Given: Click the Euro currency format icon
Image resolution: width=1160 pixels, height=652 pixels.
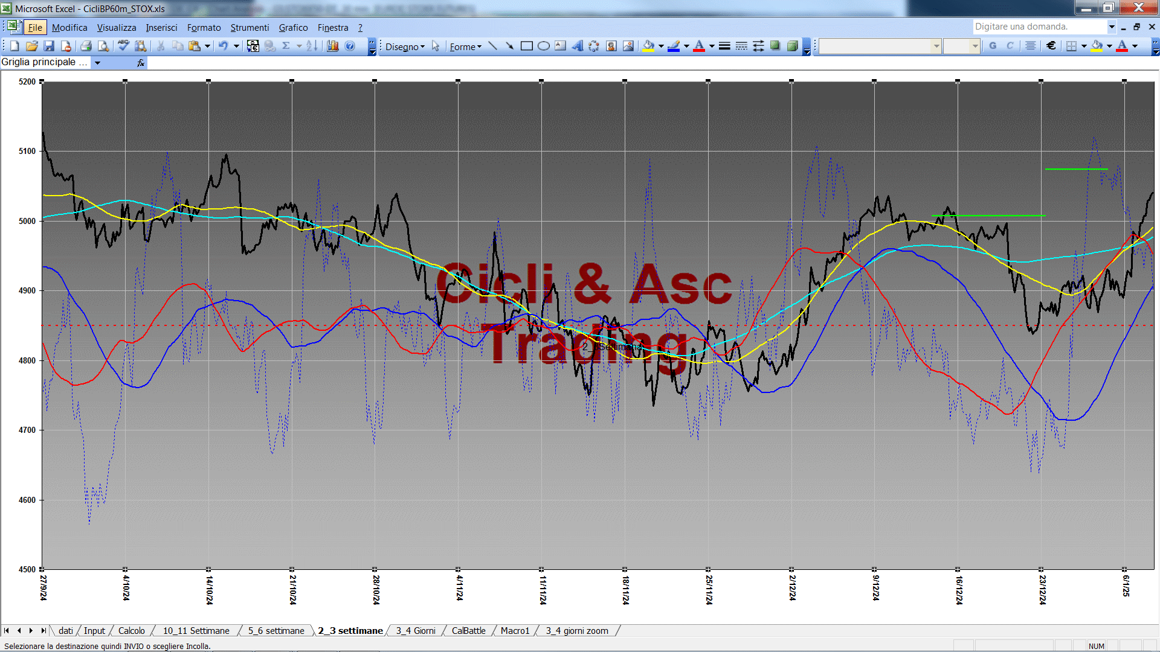Looking at the screenshot, I should (x=1051, y=46).
